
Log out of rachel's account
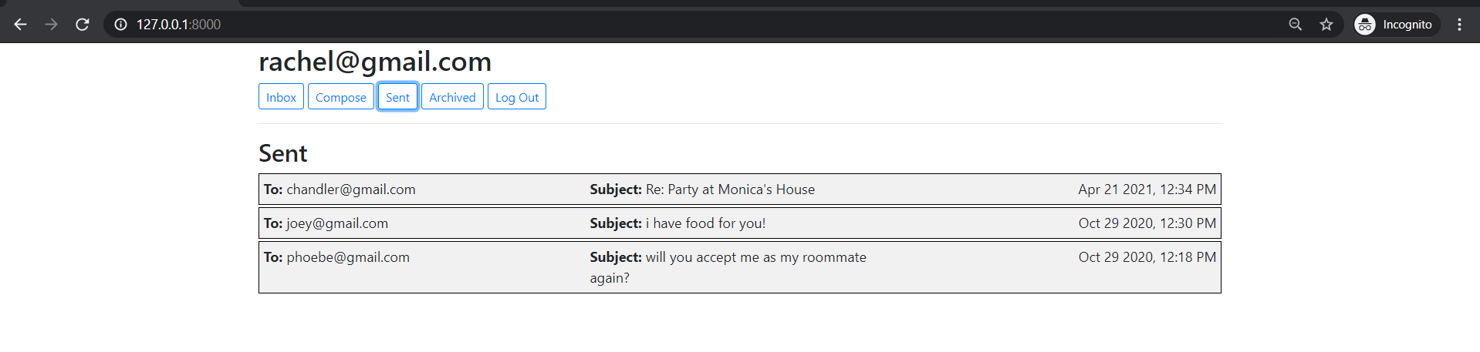click(517, 97)
